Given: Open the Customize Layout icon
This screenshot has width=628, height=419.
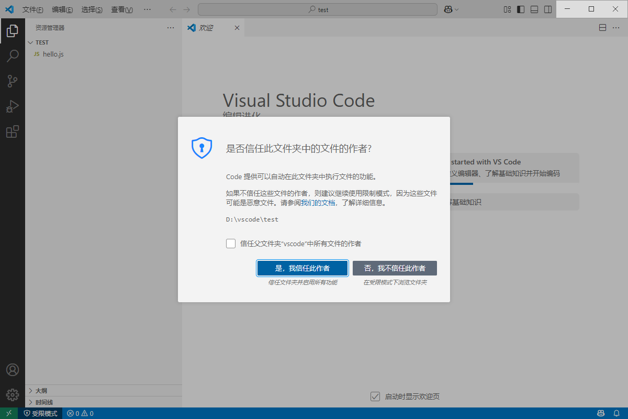Looking at the screenshot, I should tap(507, 9).
